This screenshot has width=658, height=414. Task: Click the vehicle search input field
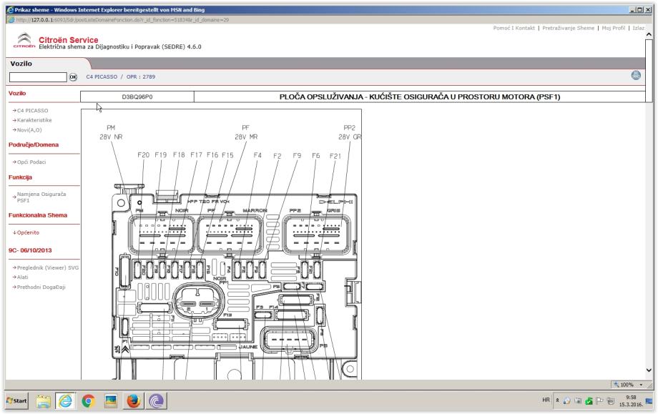[x=37, y=77]
